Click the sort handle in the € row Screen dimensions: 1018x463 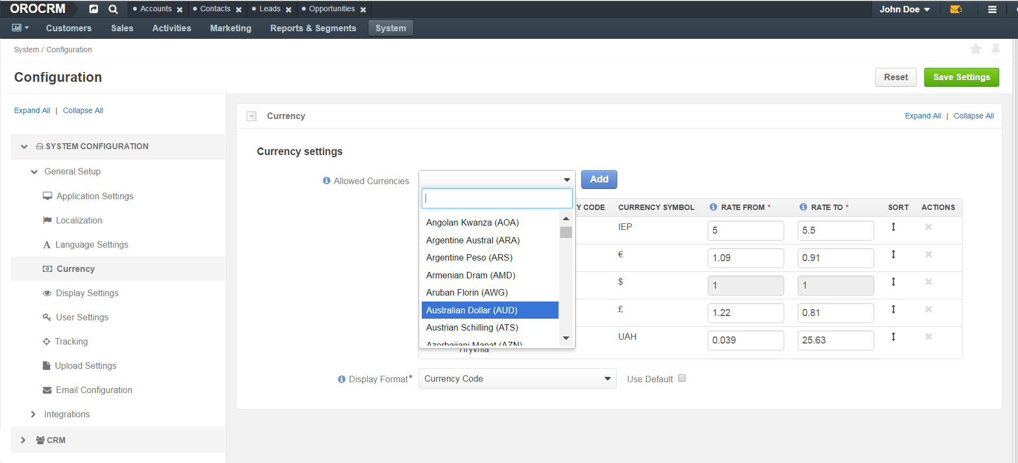pyautogui.click(x=893, y=254)
